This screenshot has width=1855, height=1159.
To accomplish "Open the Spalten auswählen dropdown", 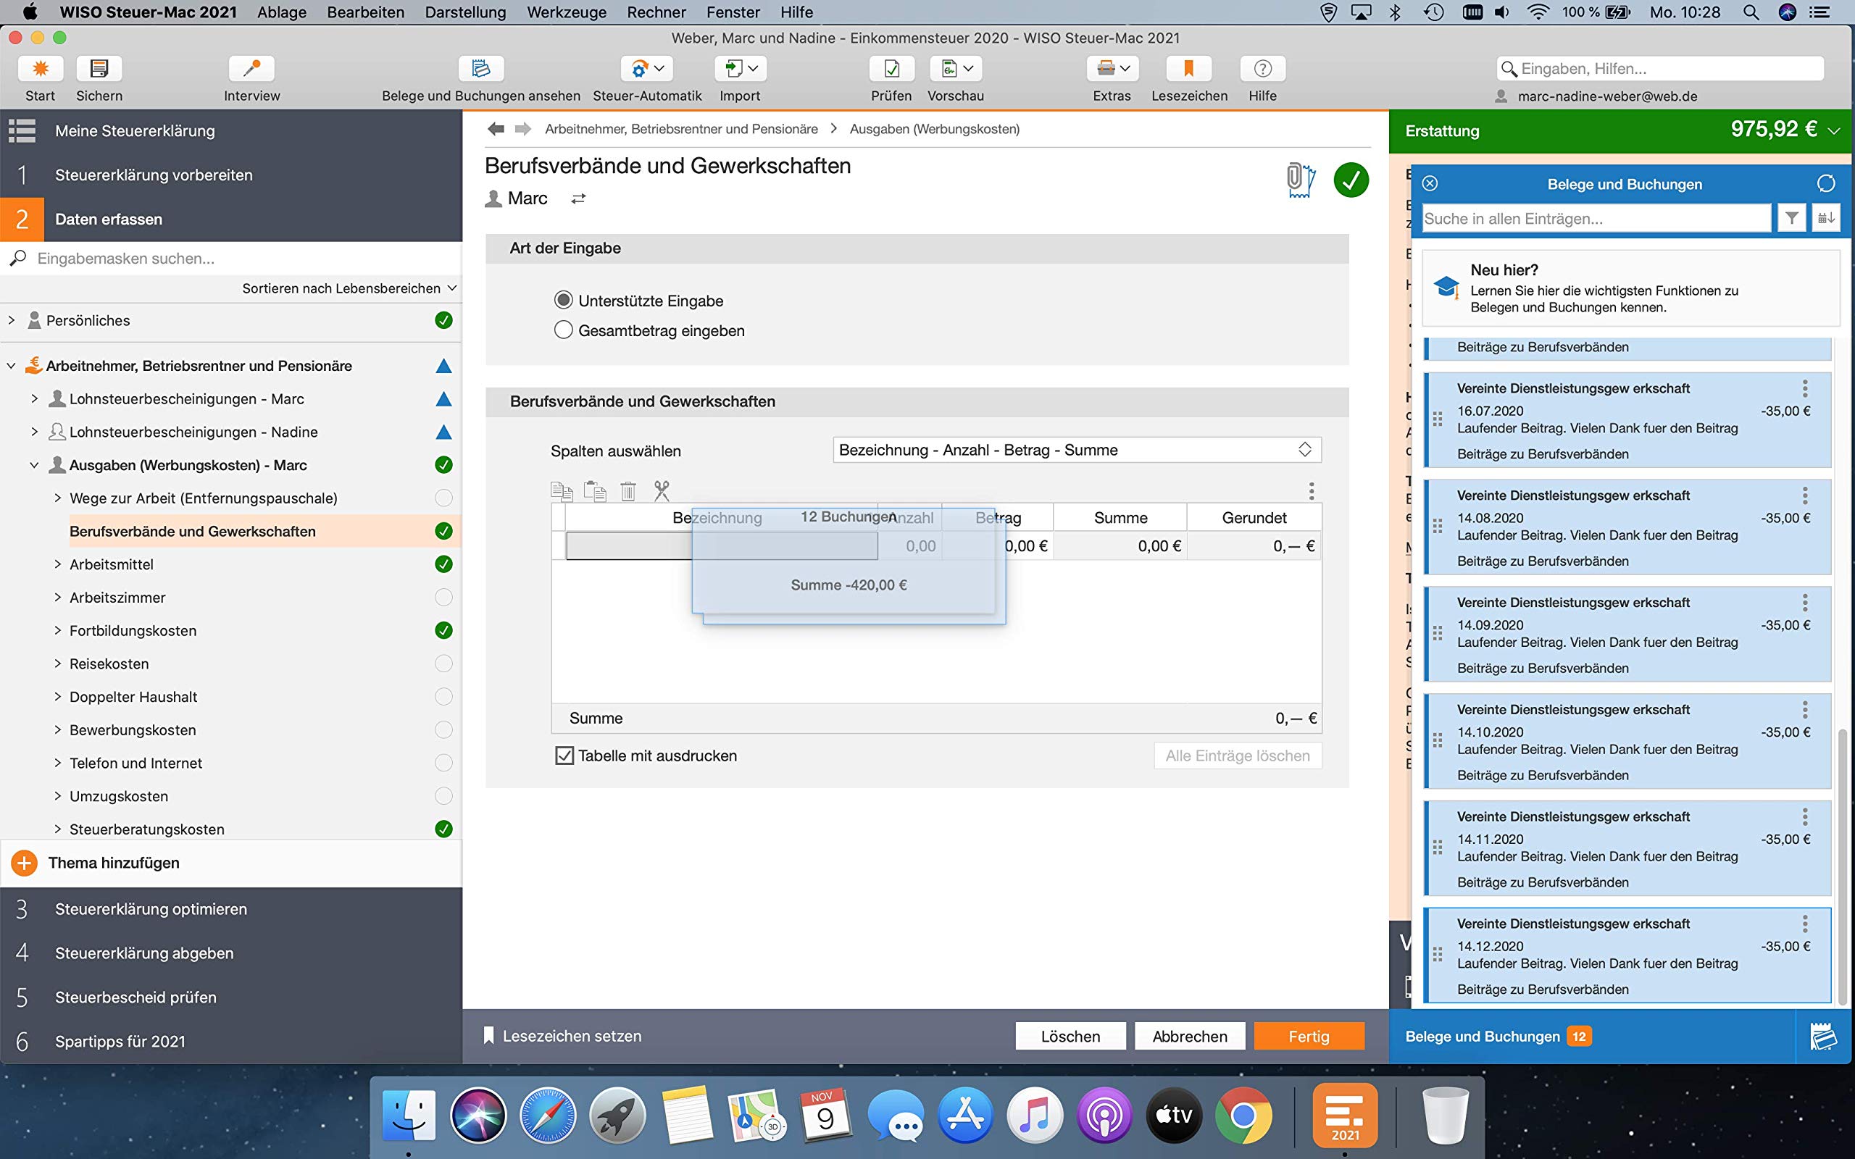I will [x=1077, y=450].
